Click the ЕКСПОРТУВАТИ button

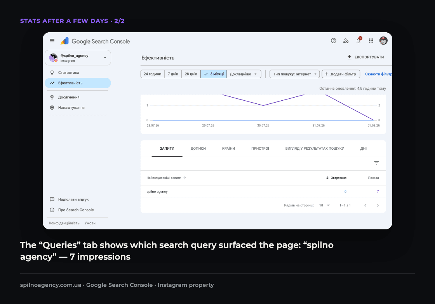(365, 57)
